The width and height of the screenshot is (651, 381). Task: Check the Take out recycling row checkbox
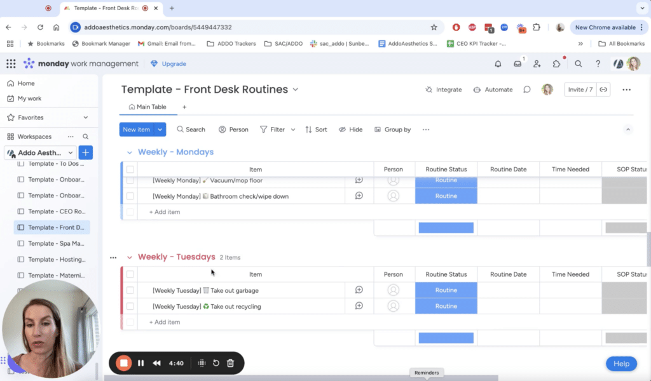point(130,306)
